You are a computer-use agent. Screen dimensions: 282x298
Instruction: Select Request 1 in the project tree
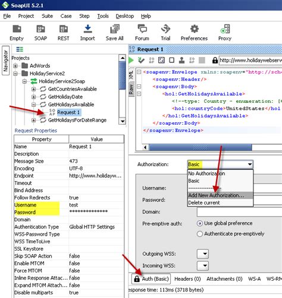[x=68, y=112]
